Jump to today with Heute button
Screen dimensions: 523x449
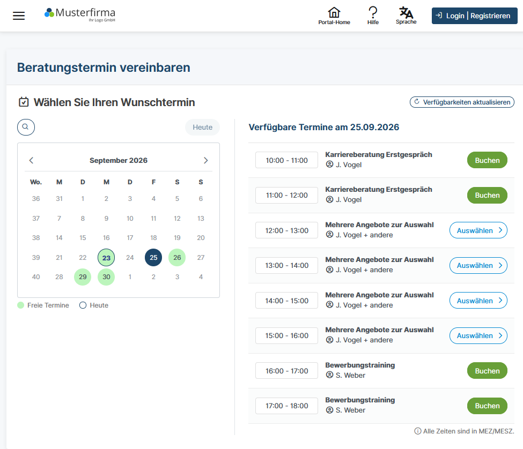202,127
